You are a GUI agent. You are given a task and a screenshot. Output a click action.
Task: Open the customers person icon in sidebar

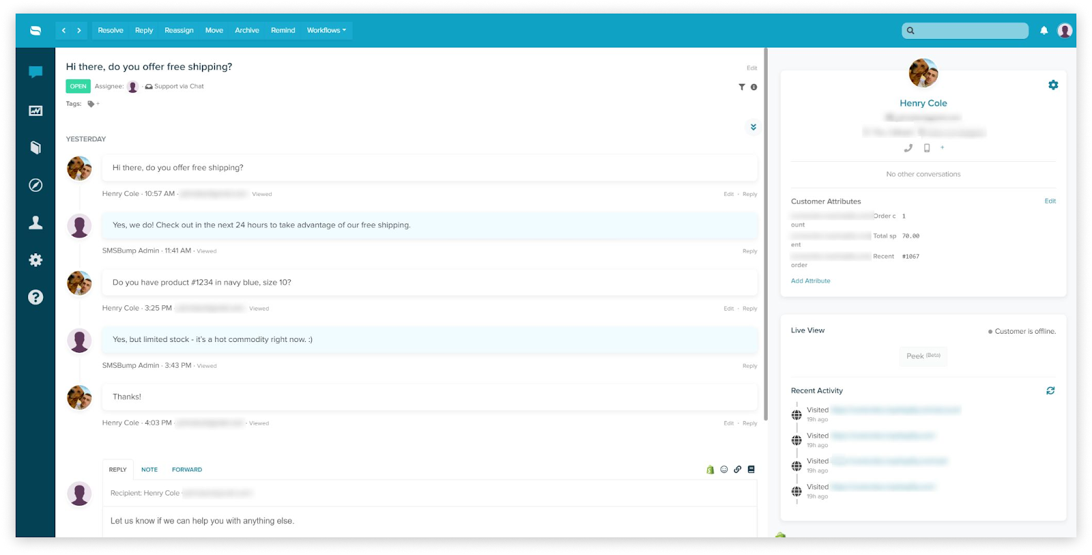35,223
